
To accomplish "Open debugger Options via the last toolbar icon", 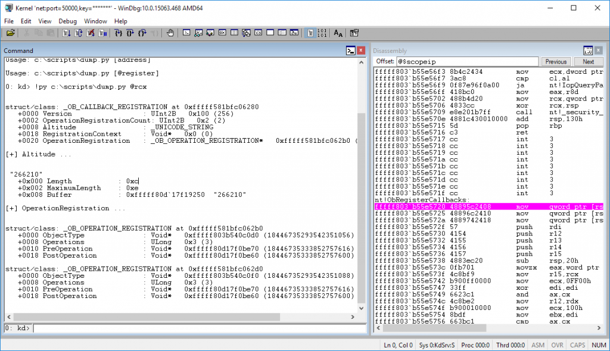I will point(354,34).
